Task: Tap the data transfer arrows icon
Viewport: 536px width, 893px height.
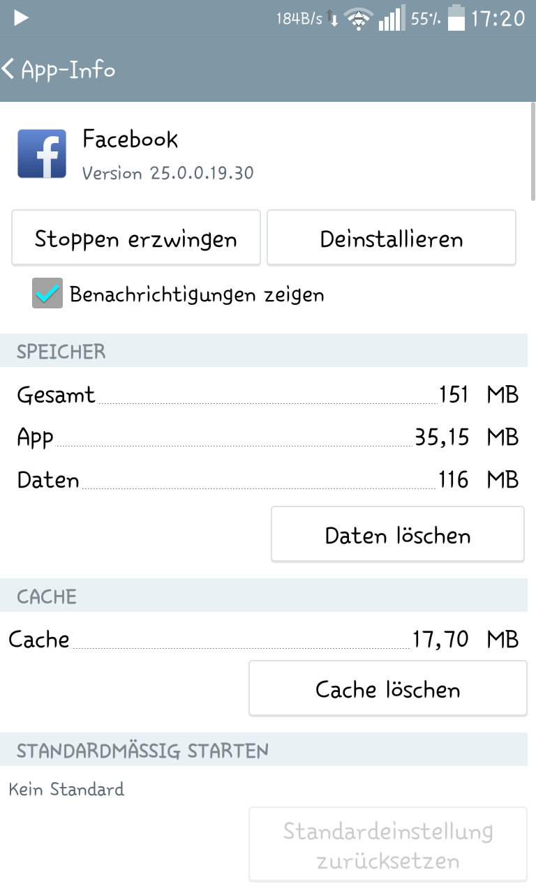Action: pos(334,20)
